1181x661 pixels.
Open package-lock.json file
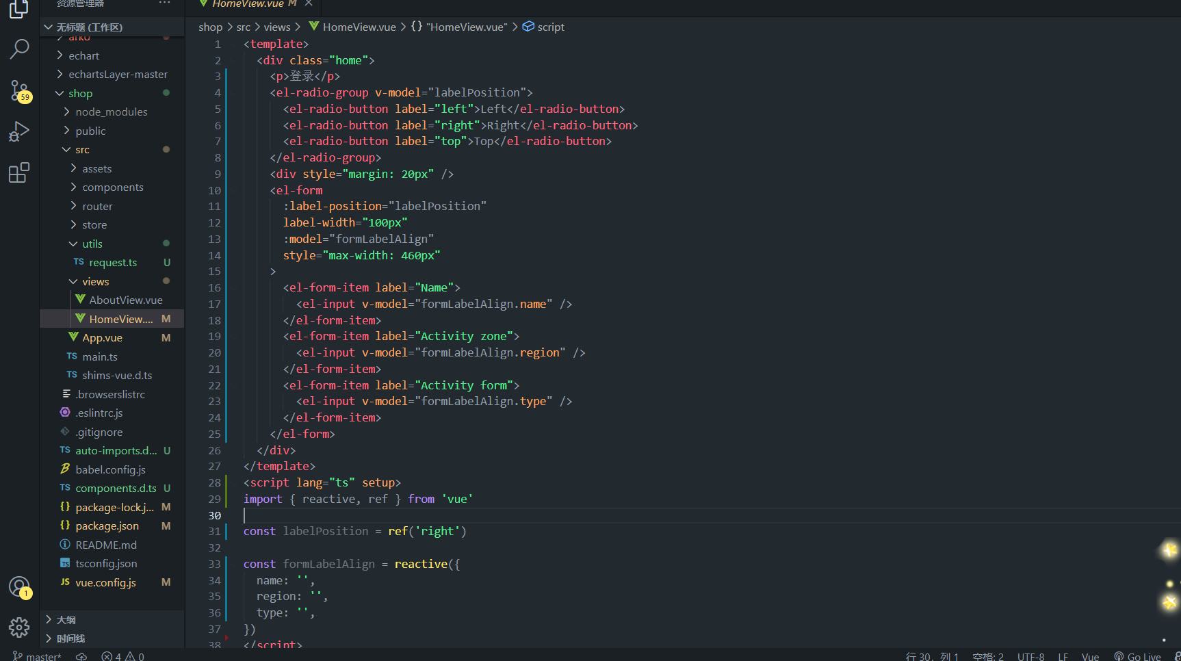[113, 507]
